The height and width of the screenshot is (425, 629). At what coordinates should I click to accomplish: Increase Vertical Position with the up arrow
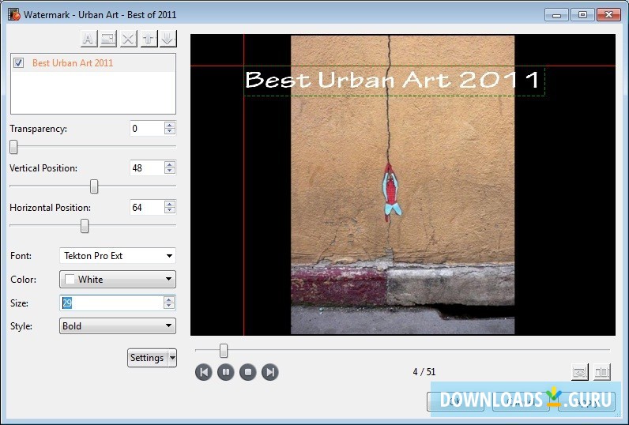pyautogui.click(x=170, y=164)
